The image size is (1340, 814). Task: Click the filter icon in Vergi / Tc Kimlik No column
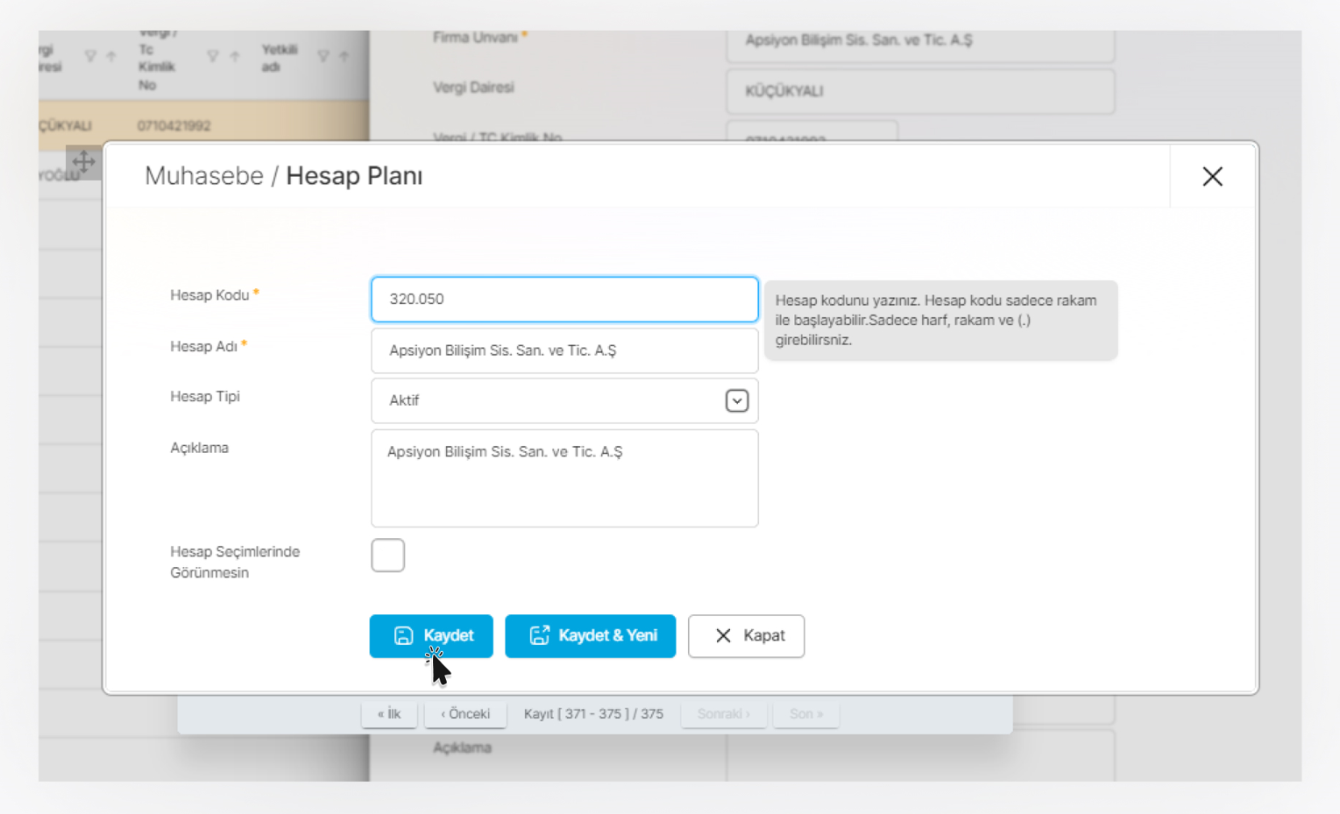click(212, 56)
